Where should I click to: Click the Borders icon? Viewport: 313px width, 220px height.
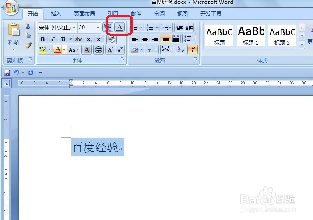(149, 49)
